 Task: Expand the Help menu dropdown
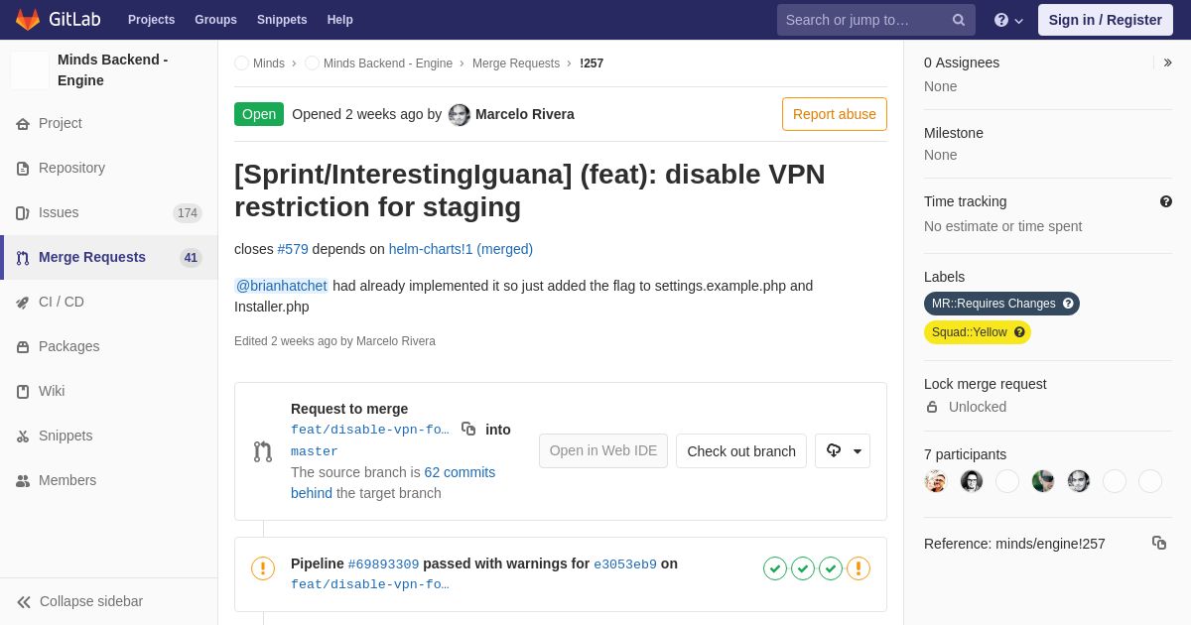[1008, 20]
